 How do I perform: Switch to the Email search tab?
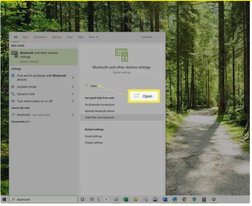pyautogui.click(x=70, y=37)
